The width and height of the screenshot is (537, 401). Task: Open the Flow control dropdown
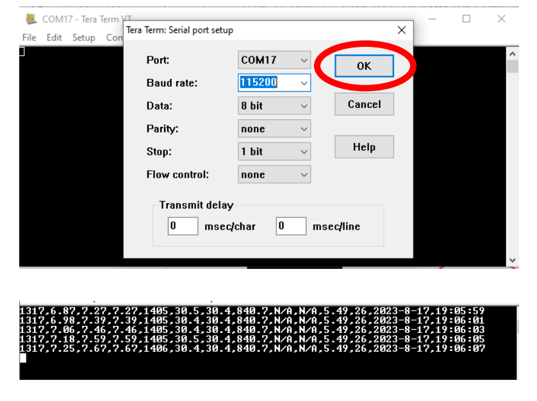click(x=304, y=175)
